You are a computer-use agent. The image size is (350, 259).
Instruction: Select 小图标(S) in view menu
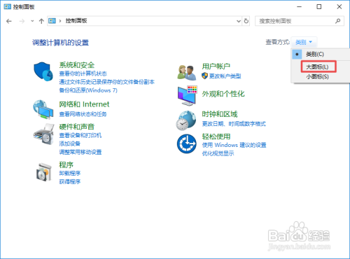coord(317,76)
